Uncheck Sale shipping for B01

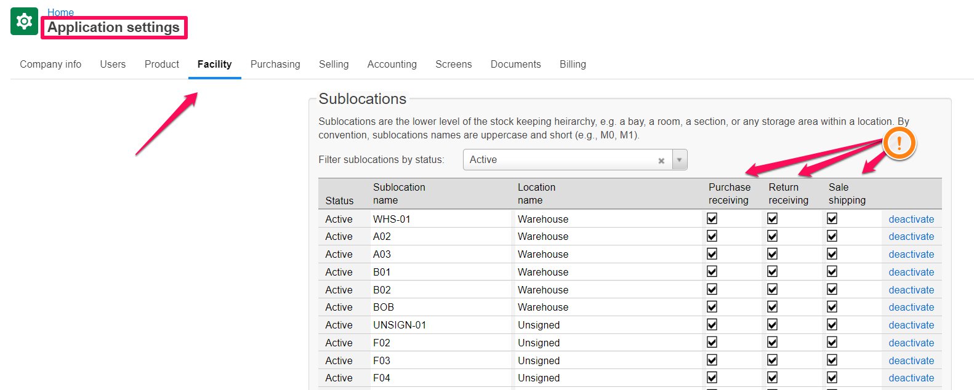[x=832, y=271]
